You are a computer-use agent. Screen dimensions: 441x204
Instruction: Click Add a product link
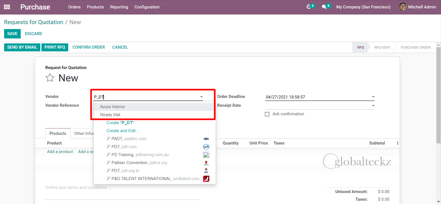(x=60, y=152)
